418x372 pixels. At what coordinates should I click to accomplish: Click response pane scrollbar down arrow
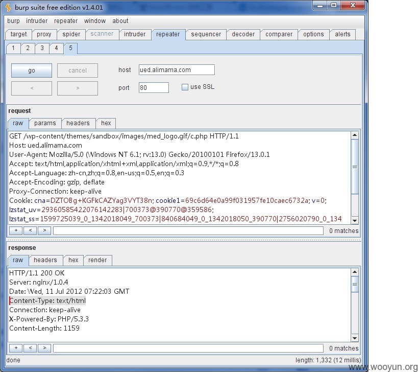[x=355, y=338]
